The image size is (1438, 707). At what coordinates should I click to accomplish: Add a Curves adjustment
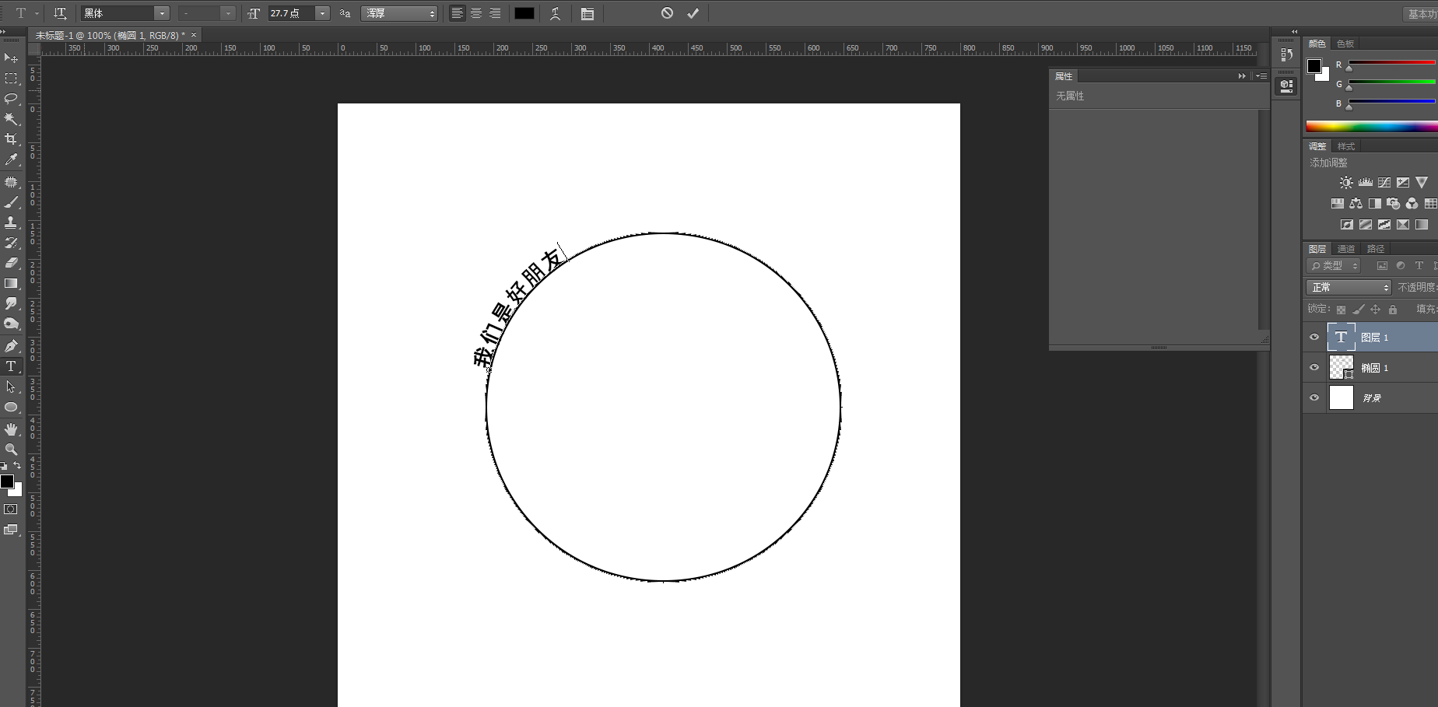pos(1384,183)
